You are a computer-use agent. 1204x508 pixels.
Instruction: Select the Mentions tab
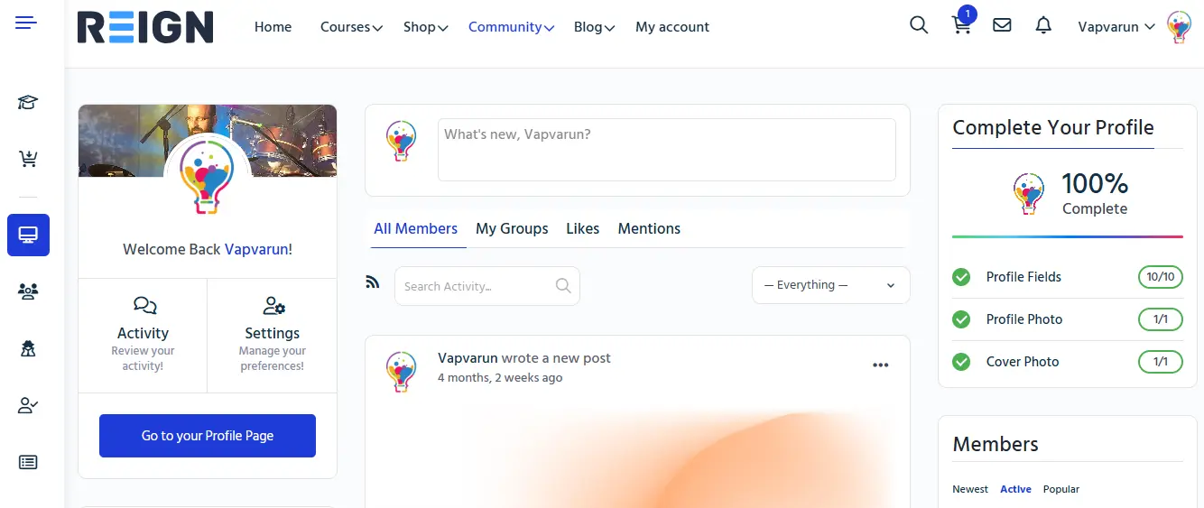point(649,228)
